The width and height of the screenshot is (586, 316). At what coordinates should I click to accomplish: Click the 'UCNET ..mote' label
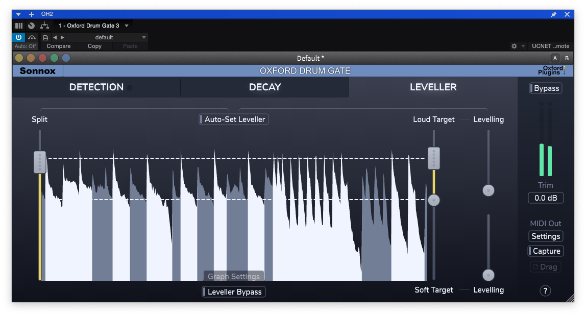pyautogui.click(x=550, y=46)
